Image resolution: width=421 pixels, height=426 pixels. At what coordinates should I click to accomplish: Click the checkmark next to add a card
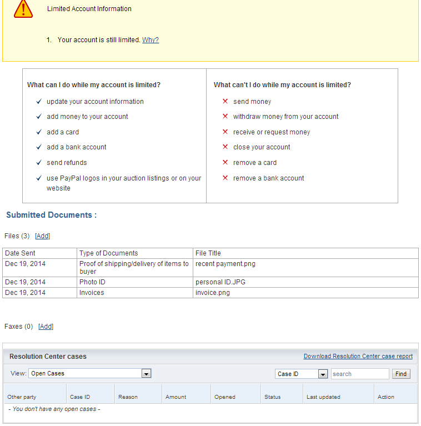(39, 132)
